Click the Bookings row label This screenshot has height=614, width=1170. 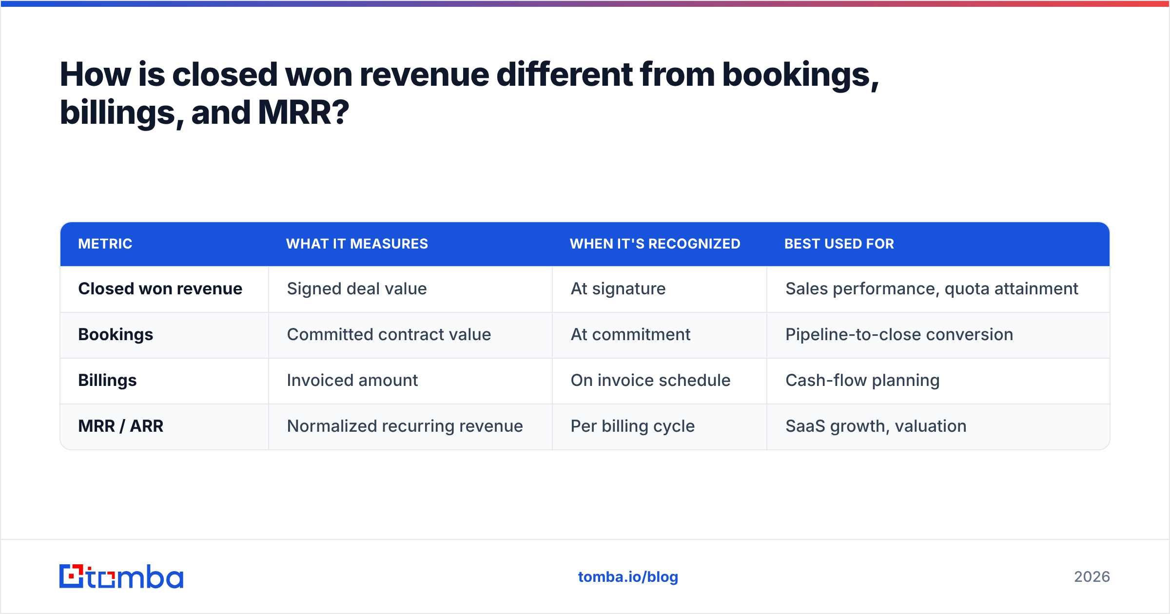(x=116, y=335)
